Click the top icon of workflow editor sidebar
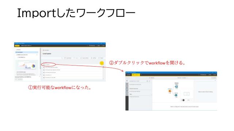 coord(127,81)
